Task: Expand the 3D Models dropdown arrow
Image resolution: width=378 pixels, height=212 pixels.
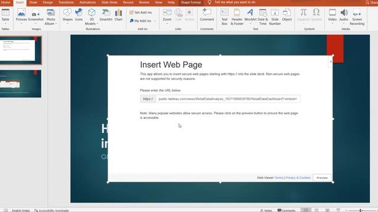Action: click(97, 24)
